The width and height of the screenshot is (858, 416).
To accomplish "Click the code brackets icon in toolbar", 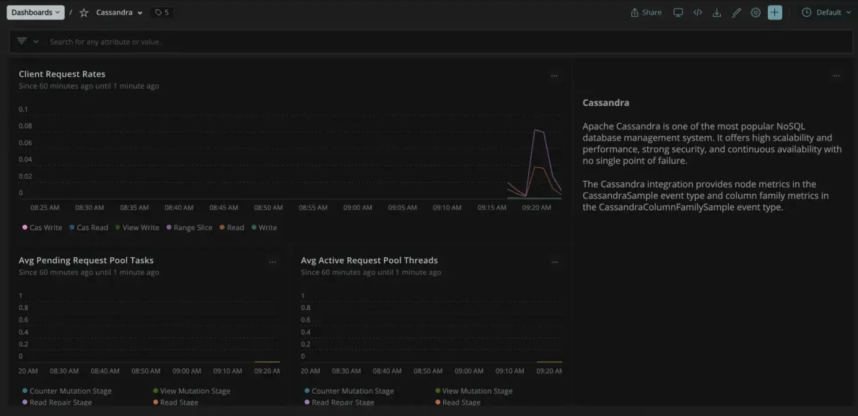I will 698,12.
